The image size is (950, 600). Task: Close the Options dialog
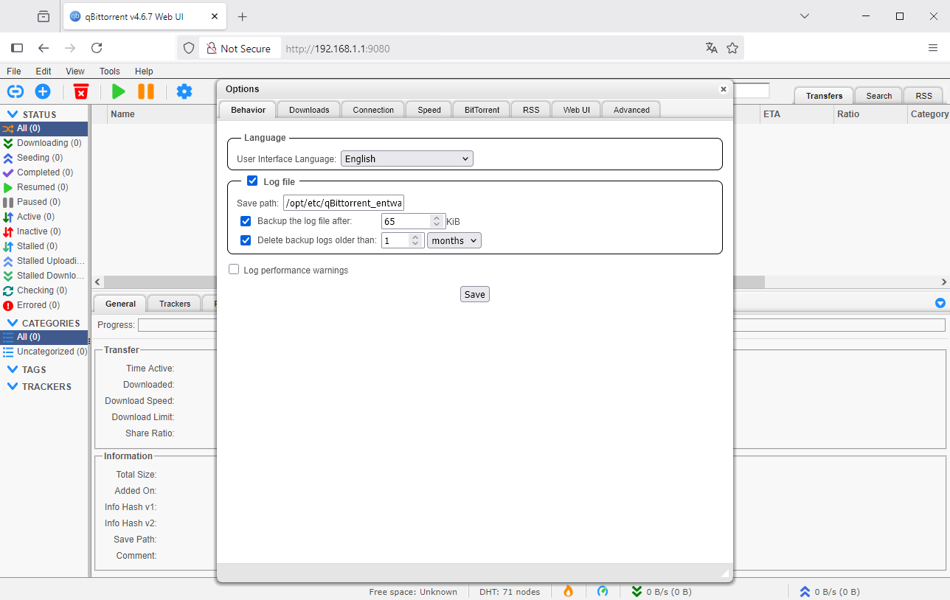[x=724, y=89]
